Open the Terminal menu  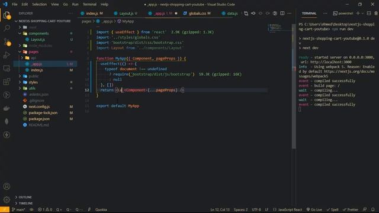89,4
